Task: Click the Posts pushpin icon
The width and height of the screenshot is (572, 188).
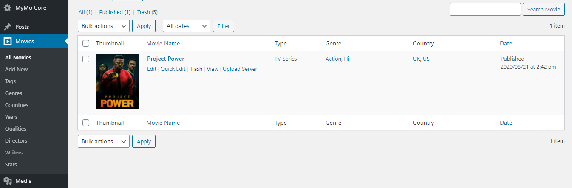Action: (8, 27)
